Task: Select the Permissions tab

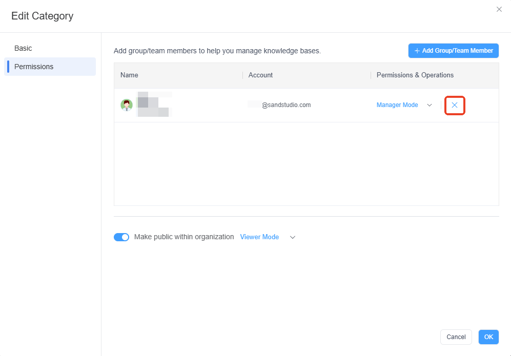Action: point(34,67)
